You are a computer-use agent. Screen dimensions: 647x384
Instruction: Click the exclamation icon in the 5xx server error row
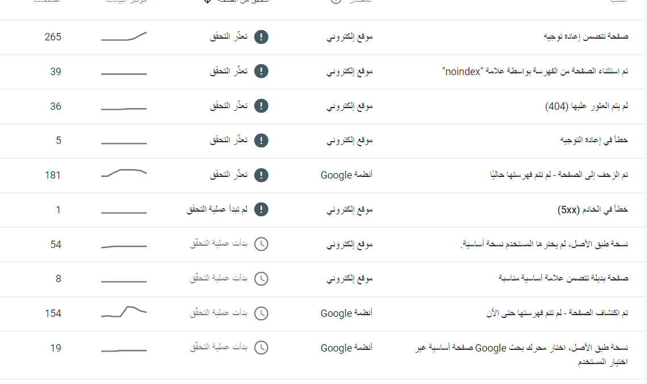pyautogui.click(x=261, y=210)
